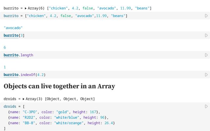Click the output value 6
This screenshot has height=131, width=210.
point(5,47)
